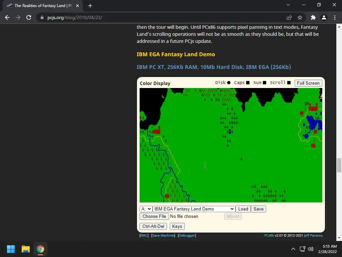Open Chrome extensions puzzle icon
The width and height of the screenshot is (342, 257).
(313, 17)
